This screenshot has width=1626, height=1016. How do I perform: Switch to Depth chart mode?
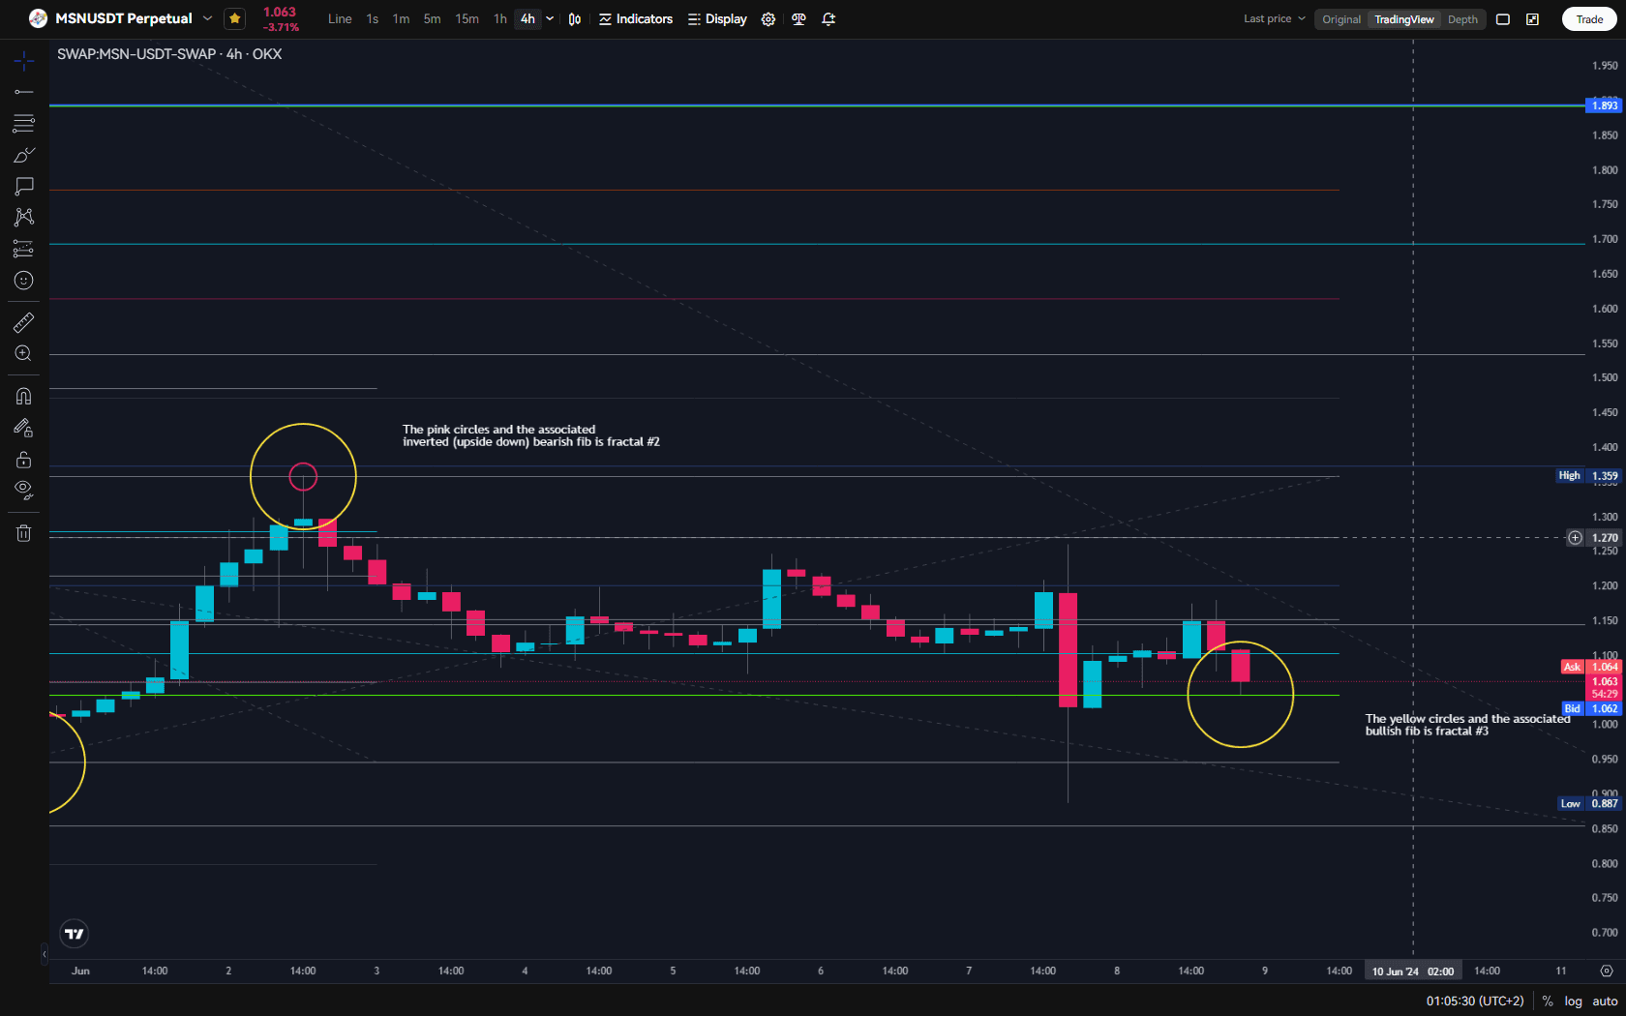coord(1462,19)
